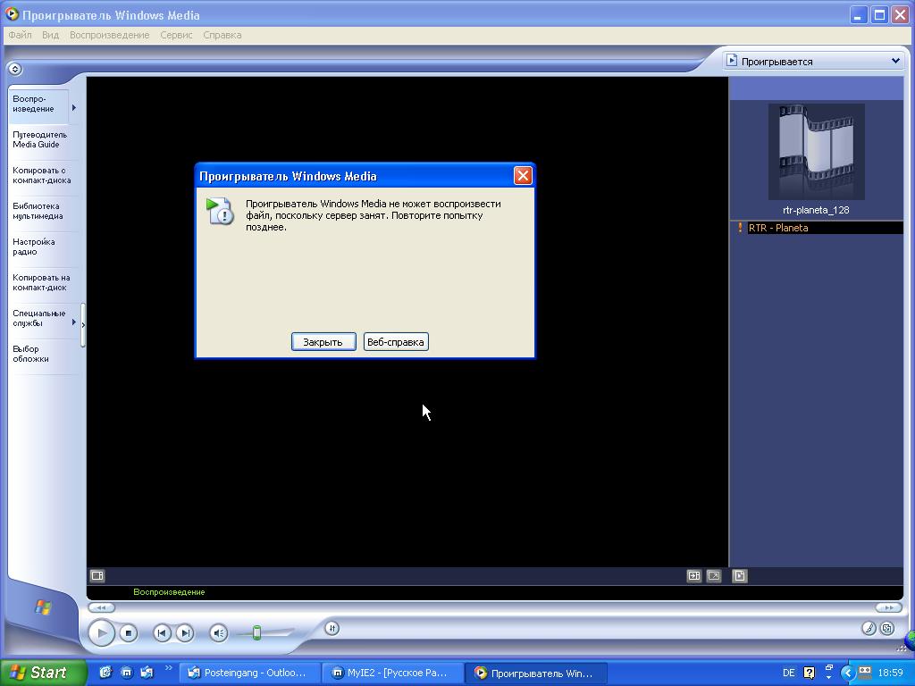
Task: Skip to the next track
Action: coord(185,633)
